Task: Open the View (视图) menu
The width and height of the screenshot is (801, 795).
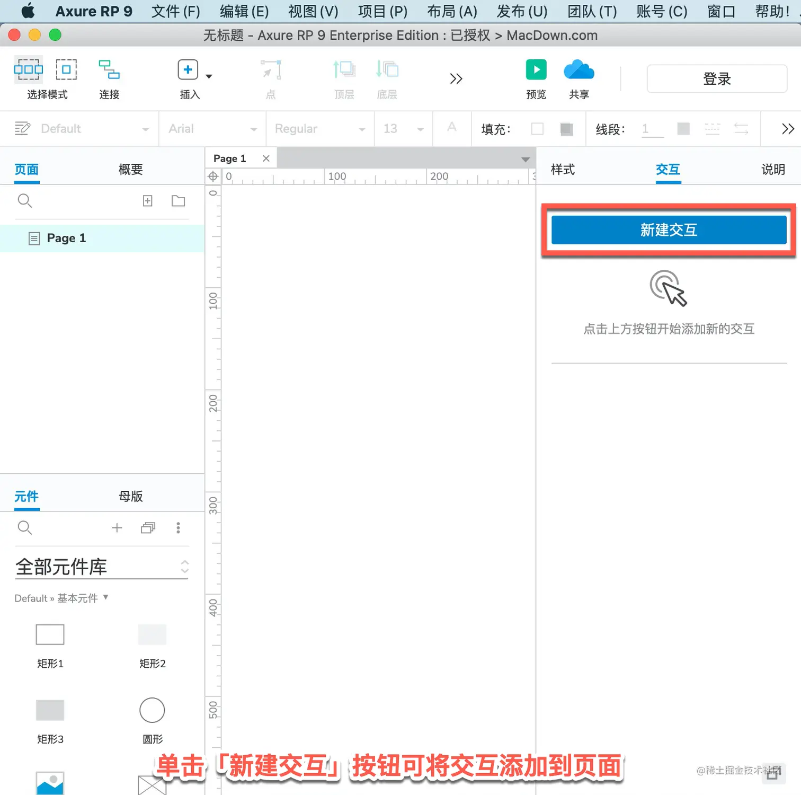Action: (x=313, y=11)
